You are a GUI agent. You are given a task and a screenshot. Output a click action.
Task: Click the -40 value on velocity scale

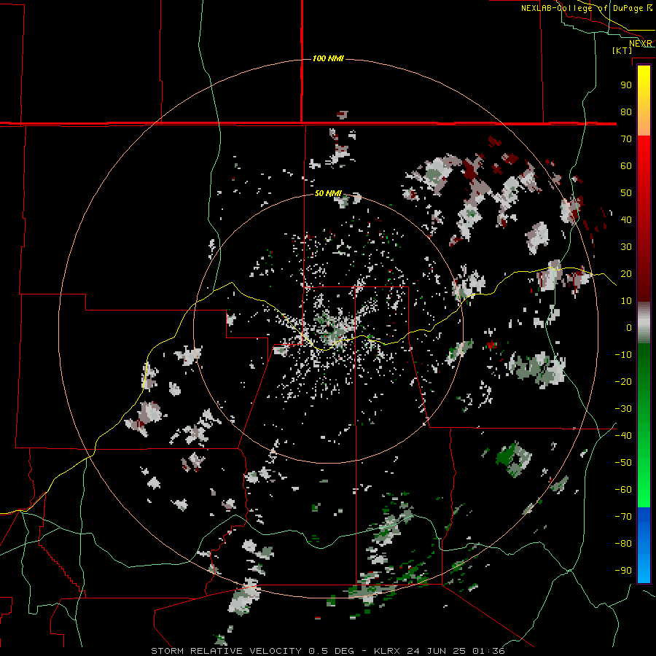coord(623,436)
